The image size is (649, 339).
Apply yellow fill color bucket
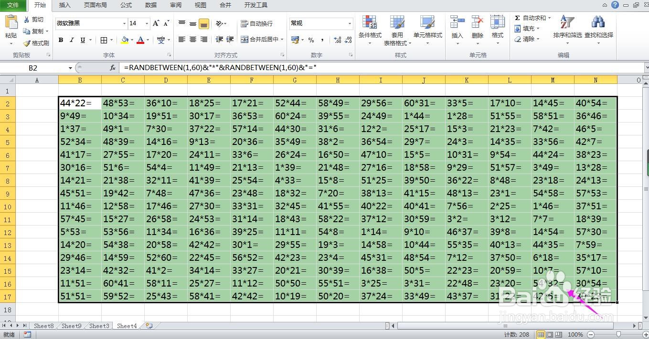point(125,40)
